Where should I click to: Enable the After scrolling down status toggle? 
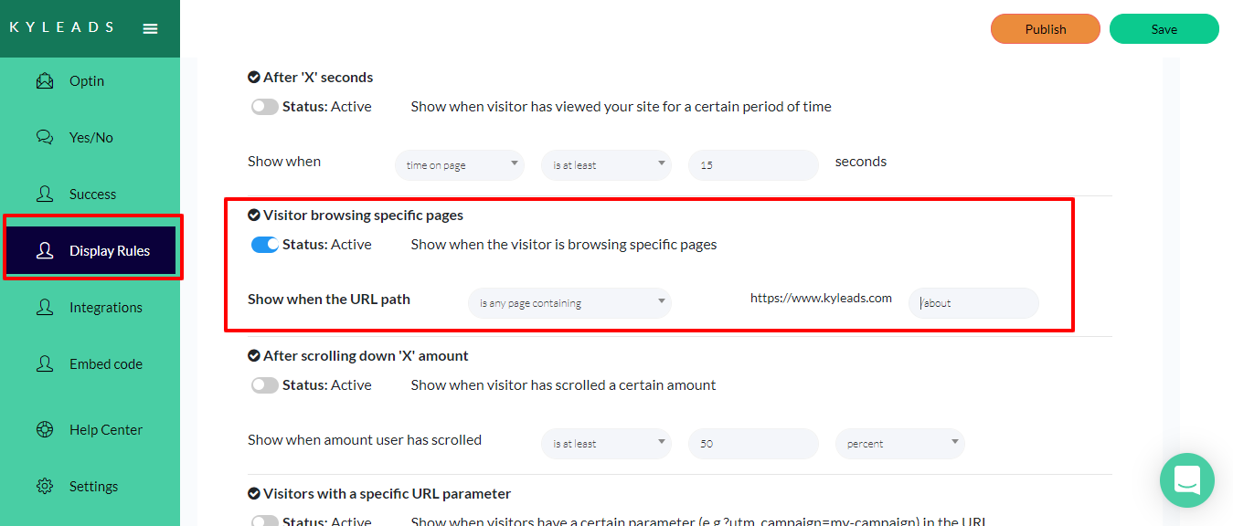pos(265,385)
